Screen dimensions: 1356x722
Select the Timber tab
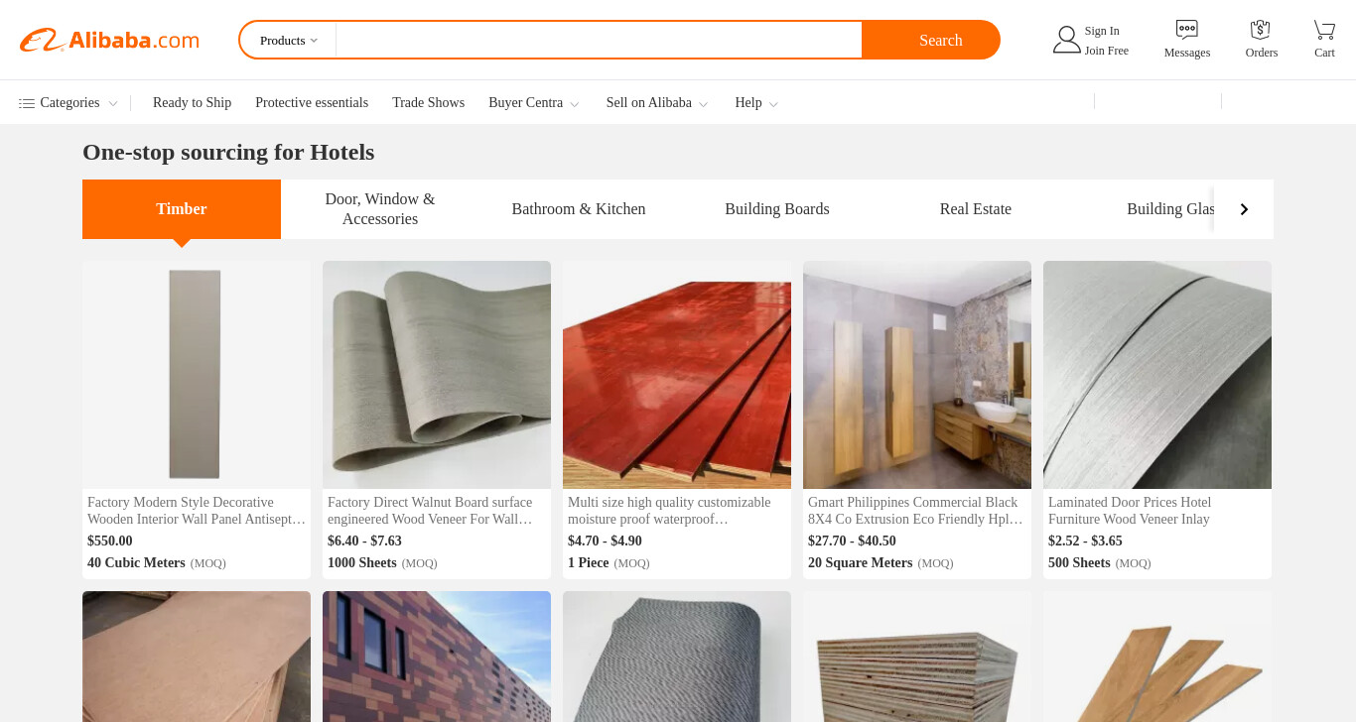coord(182,209)
